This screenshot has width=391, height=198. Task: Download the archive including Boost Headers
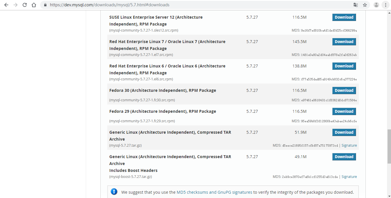tap(344, 157)
